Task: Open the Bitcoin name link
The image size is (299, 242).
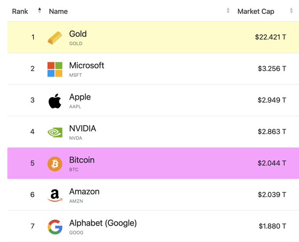Action: [x=82, y=160]
